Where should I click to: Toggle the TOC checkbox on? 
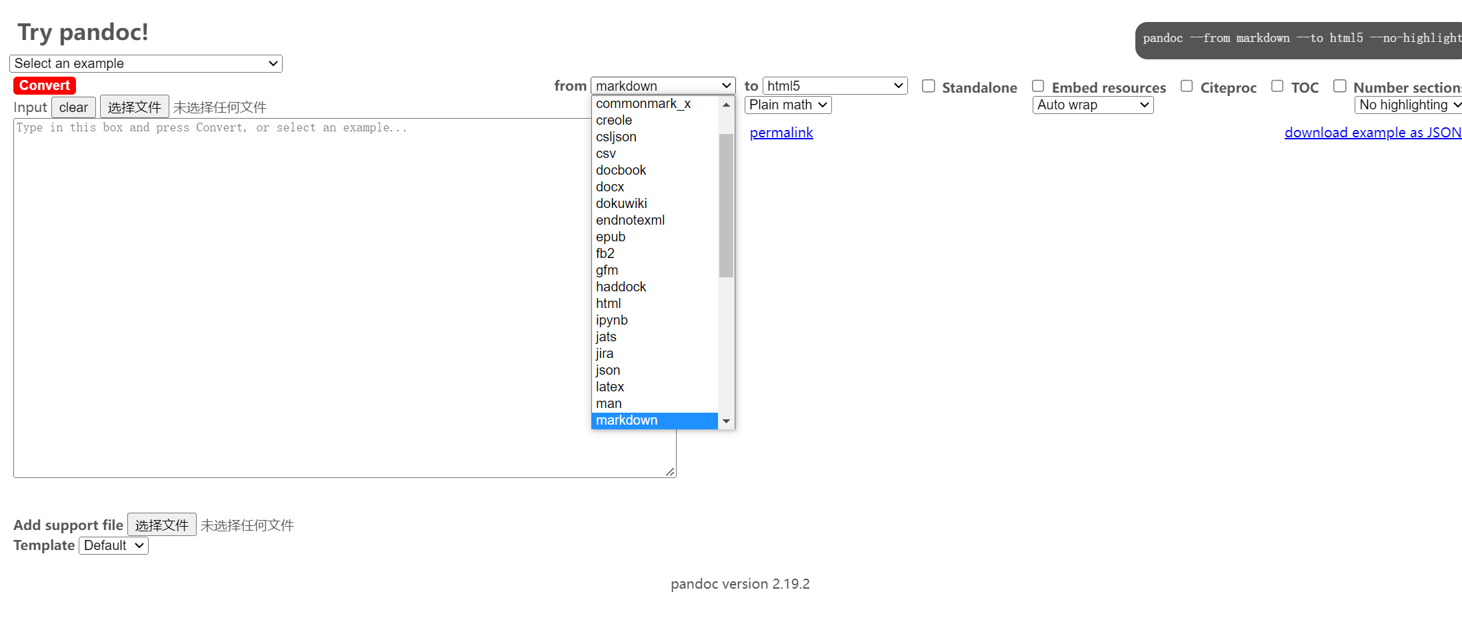1278,85
